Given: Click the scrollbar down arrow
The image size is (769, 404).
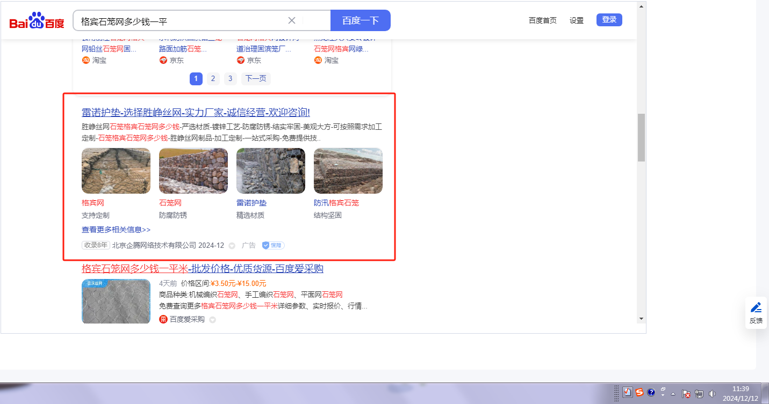Looking at the screenshot, I should pyautogui.click(x=641, y=318).
